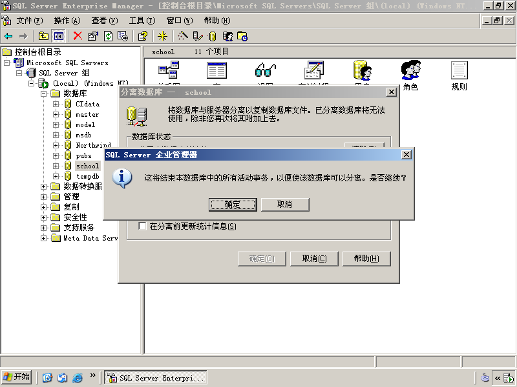Open the 角色 (Roles) icon in school pane

point(410,75)
